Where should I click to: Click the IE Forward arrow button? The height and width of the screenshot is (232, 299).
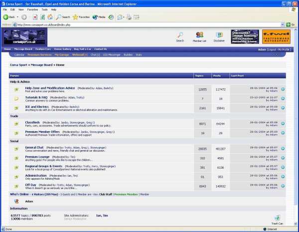tap(24, 17)
